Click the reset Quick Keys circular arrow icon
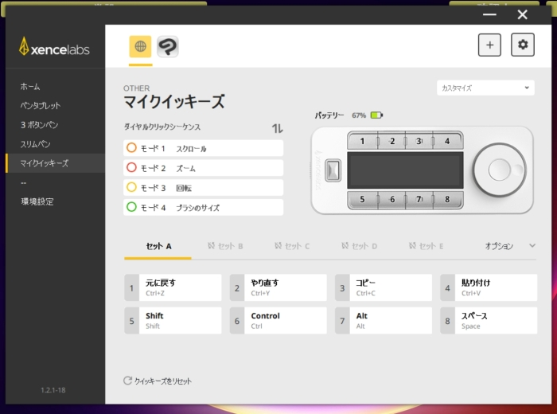 click(127, 381)
